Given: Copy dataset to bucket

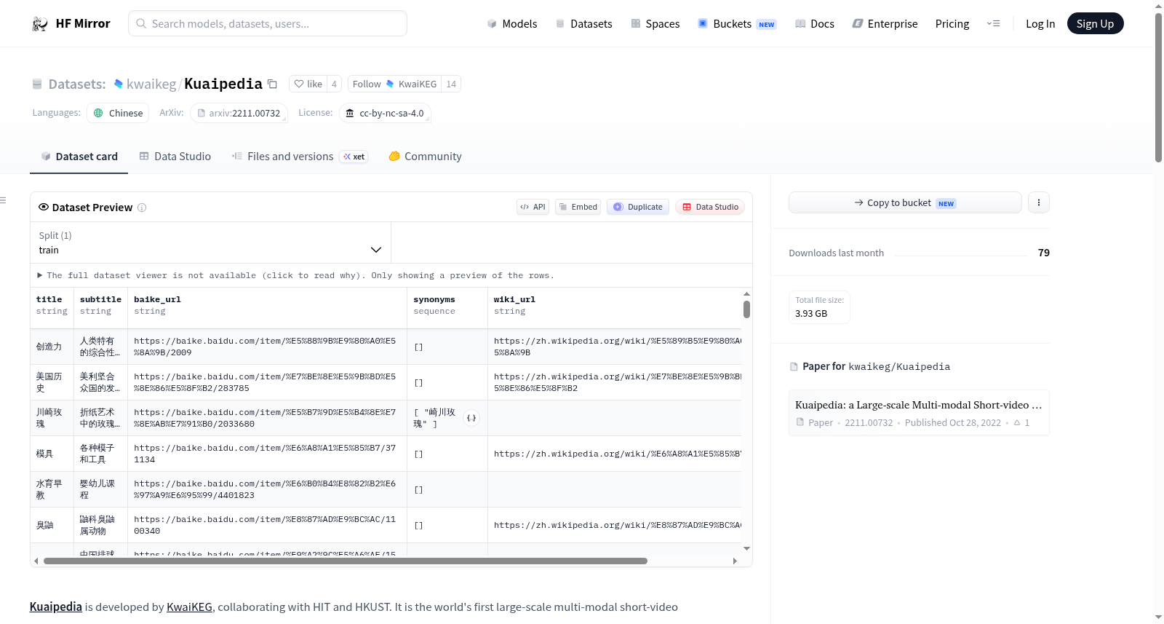Looking at the screenshot, I should tap(905, 202).
